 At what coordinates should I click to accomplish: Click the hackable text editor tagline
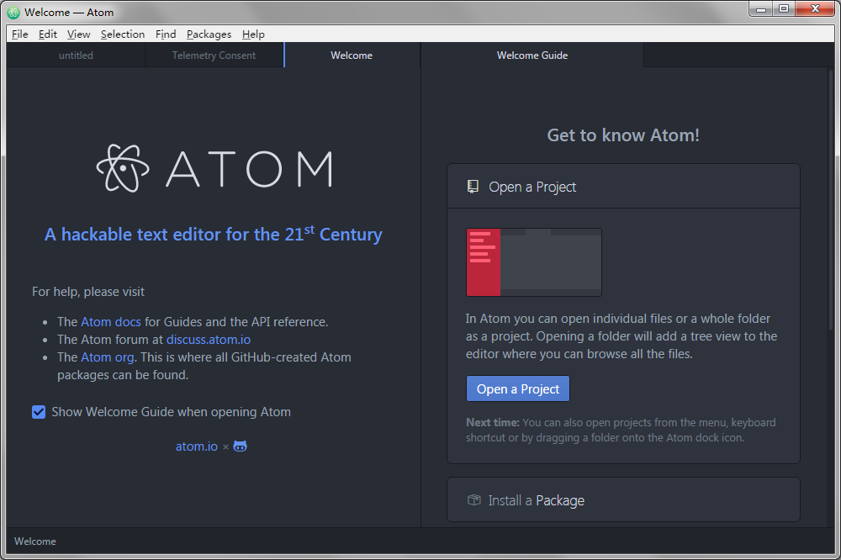pyautogui.click(x=214, y=234)
